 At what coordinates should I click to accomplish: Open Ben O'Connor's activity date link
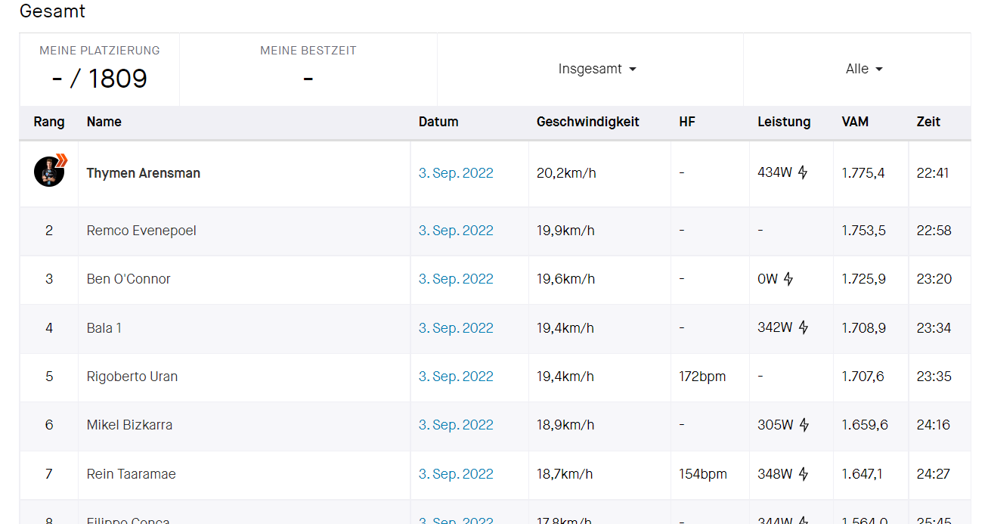click(x=456, y=279)
